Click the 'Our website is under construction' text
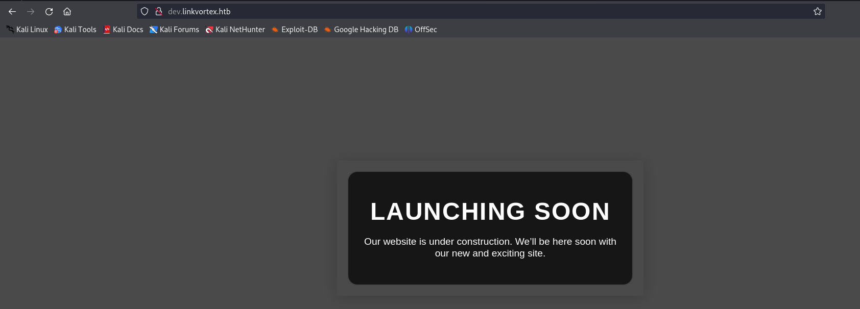860x309 pixels. pyautogui.click(x=490, y=247)
